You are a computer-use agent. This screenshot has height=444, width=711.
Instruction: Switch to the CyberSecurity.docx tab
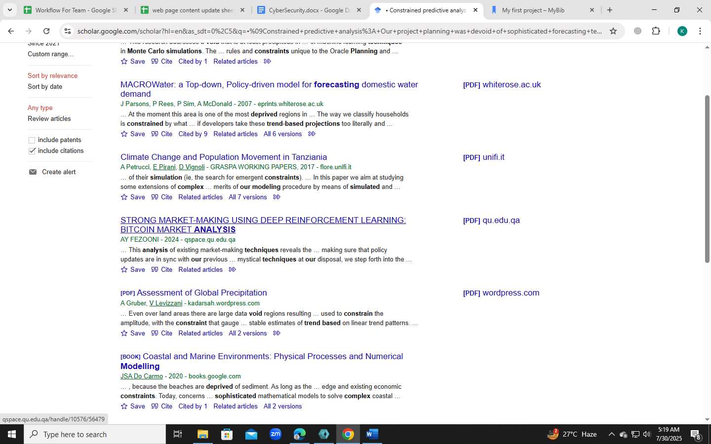tap(309, 10)
